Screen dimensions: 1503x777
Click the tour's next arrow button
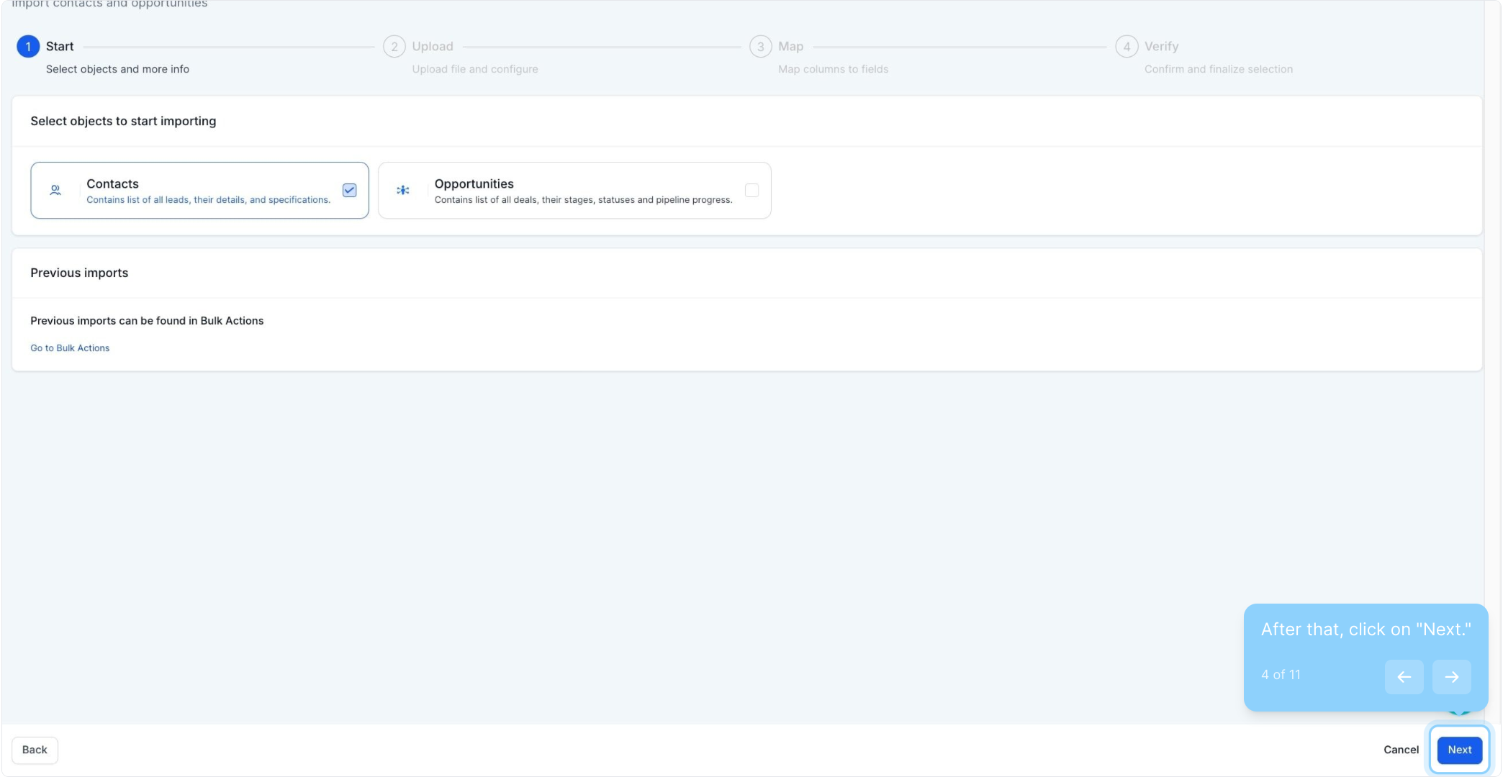pyautogui.click(x=1451, y=677)
